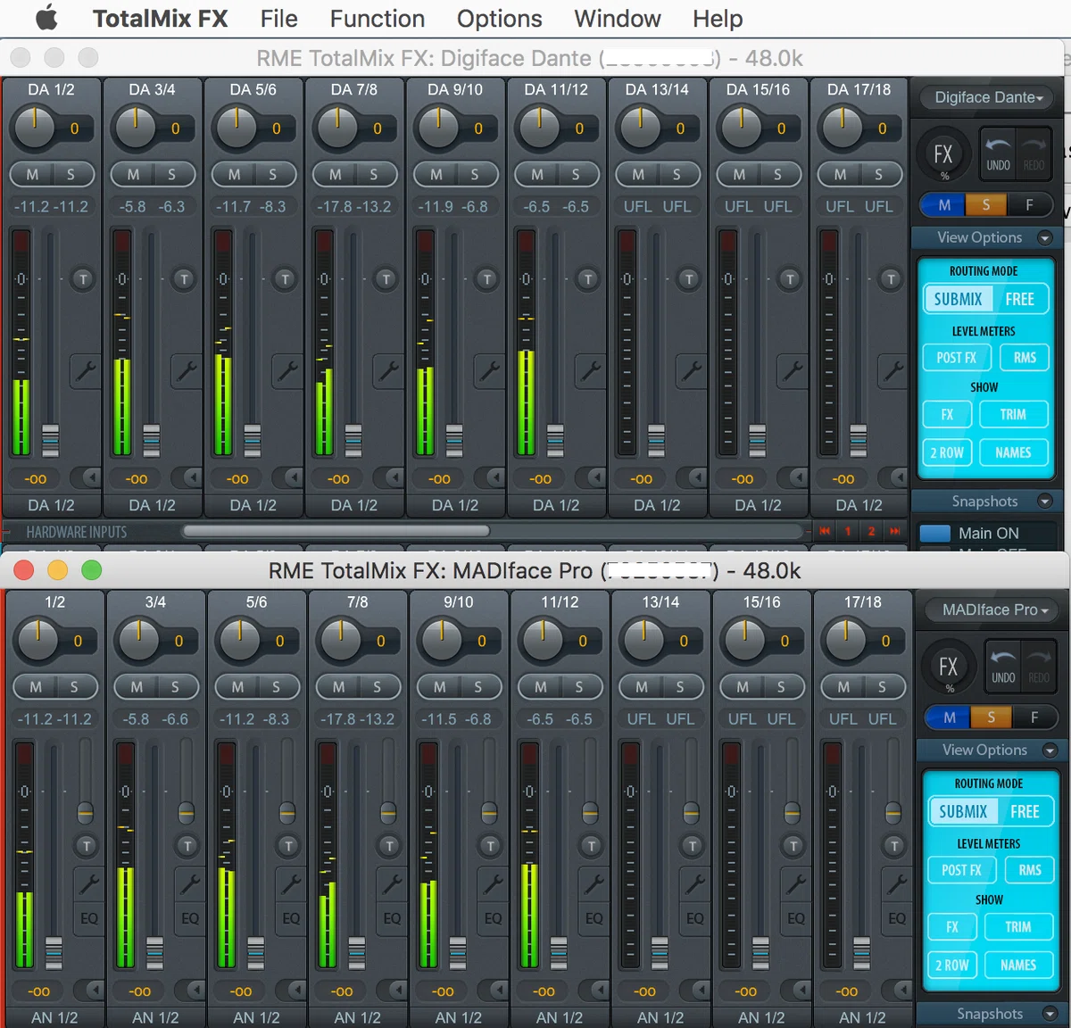Toggle trim T button on DA 3/4
The height and width of the screenshot is (1028, 1071).
tap(184, 279)
